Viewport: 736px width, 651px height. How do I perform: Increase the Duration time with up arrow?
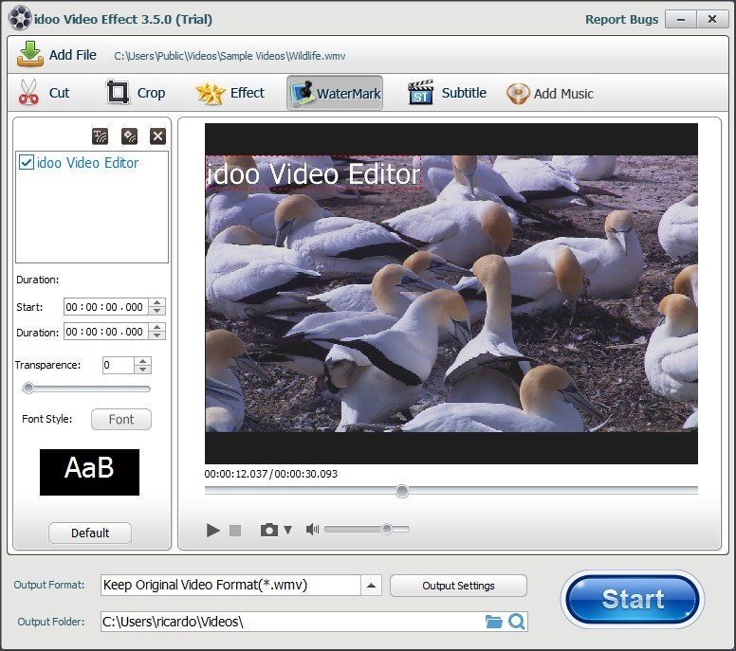tap(157, 327)
